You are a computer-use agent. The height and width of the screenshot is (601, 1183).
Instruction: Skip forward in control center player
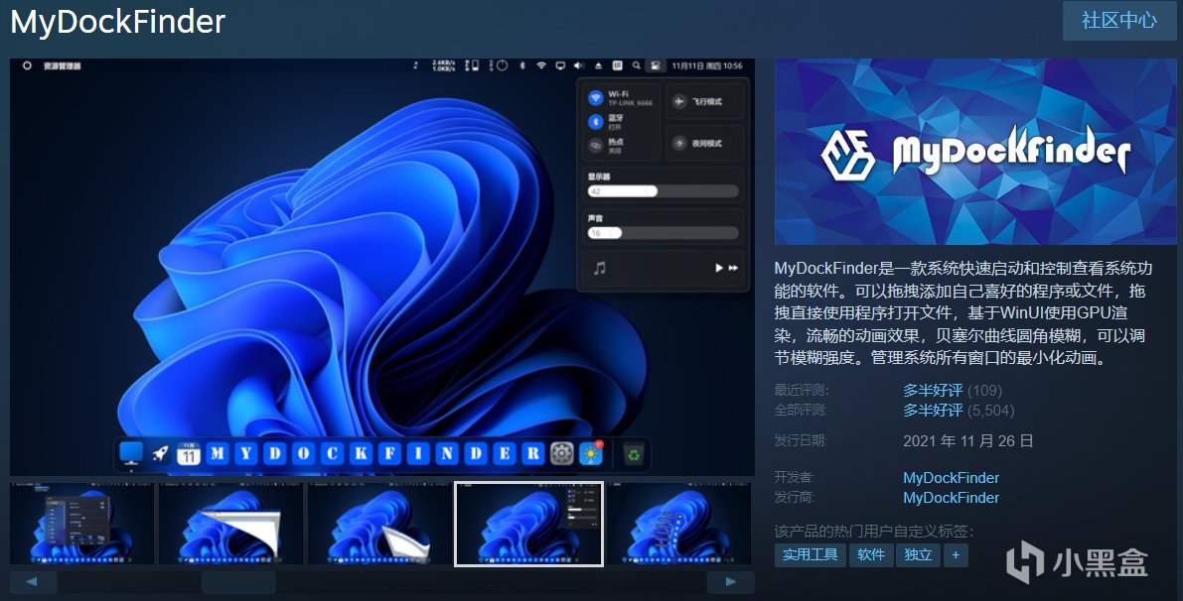pyautogui.click(x=733, y=268)
